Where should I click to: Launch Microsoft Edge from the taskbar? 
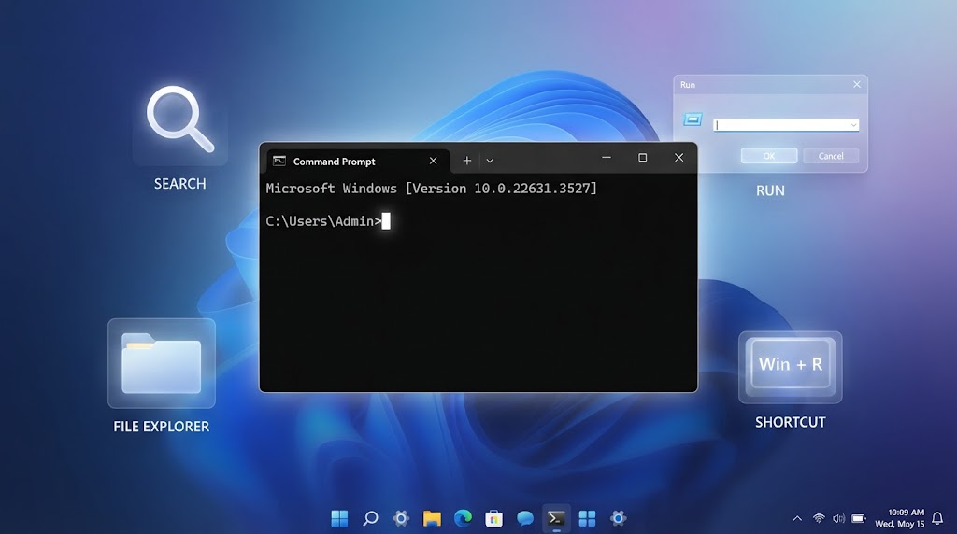click(464, 518)
